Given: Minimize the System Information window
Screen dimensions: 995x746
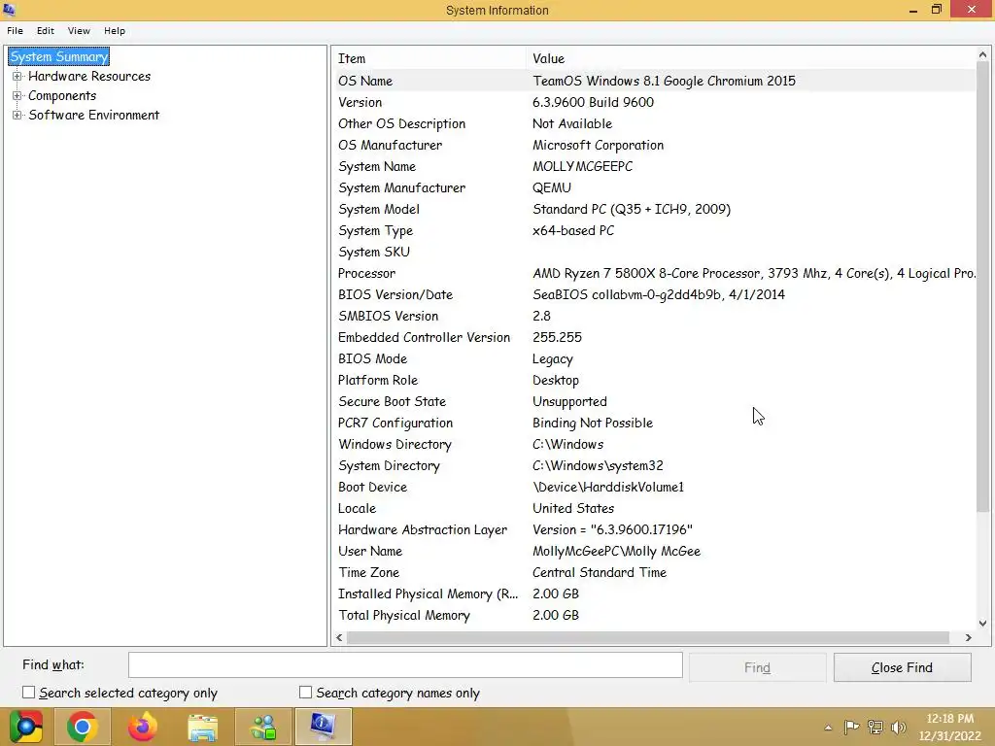Looking at the screenshot, I should click(x=913, y=10).
